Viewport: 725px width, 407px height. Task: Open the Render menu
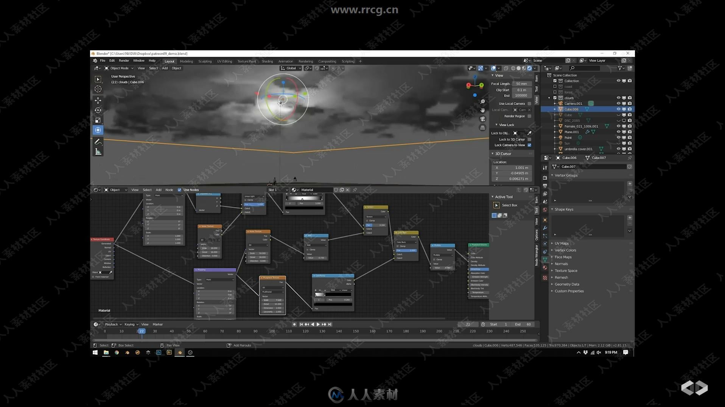click(124, 61)
